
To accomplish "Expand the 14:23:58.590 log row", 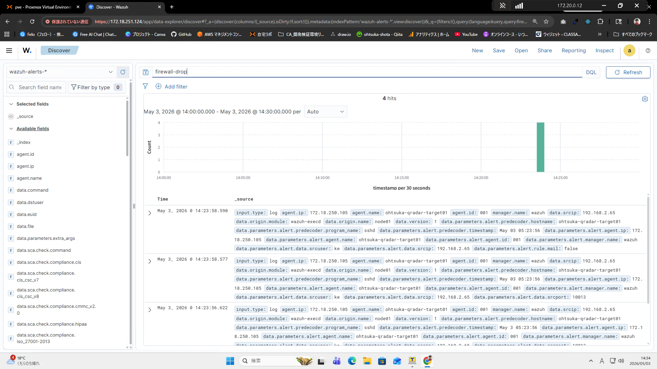I will coord(150,213).
